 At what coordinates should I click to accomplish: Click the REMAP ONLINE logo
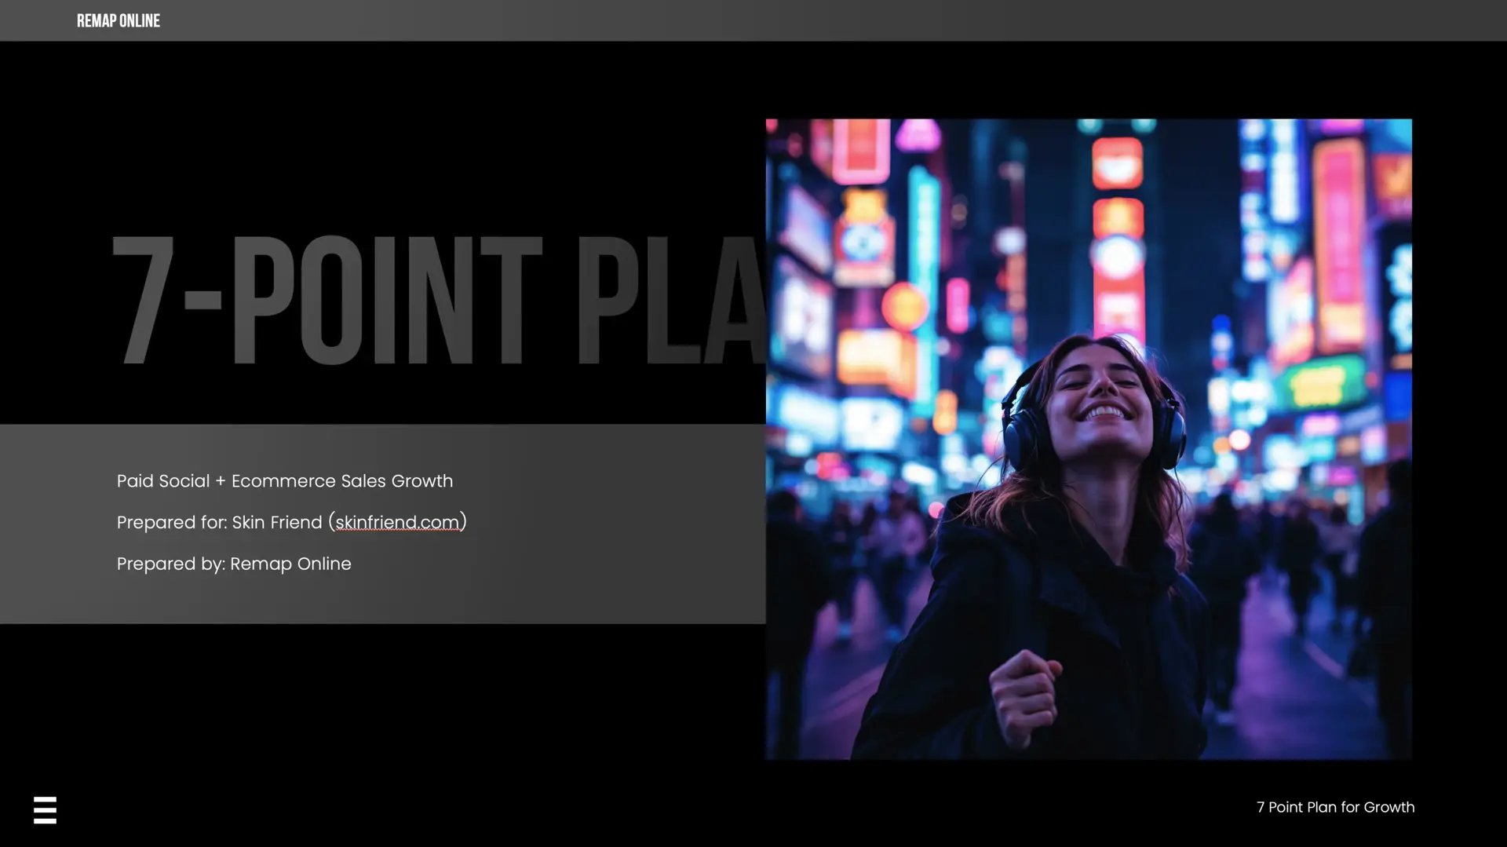[x=118, y=21]
